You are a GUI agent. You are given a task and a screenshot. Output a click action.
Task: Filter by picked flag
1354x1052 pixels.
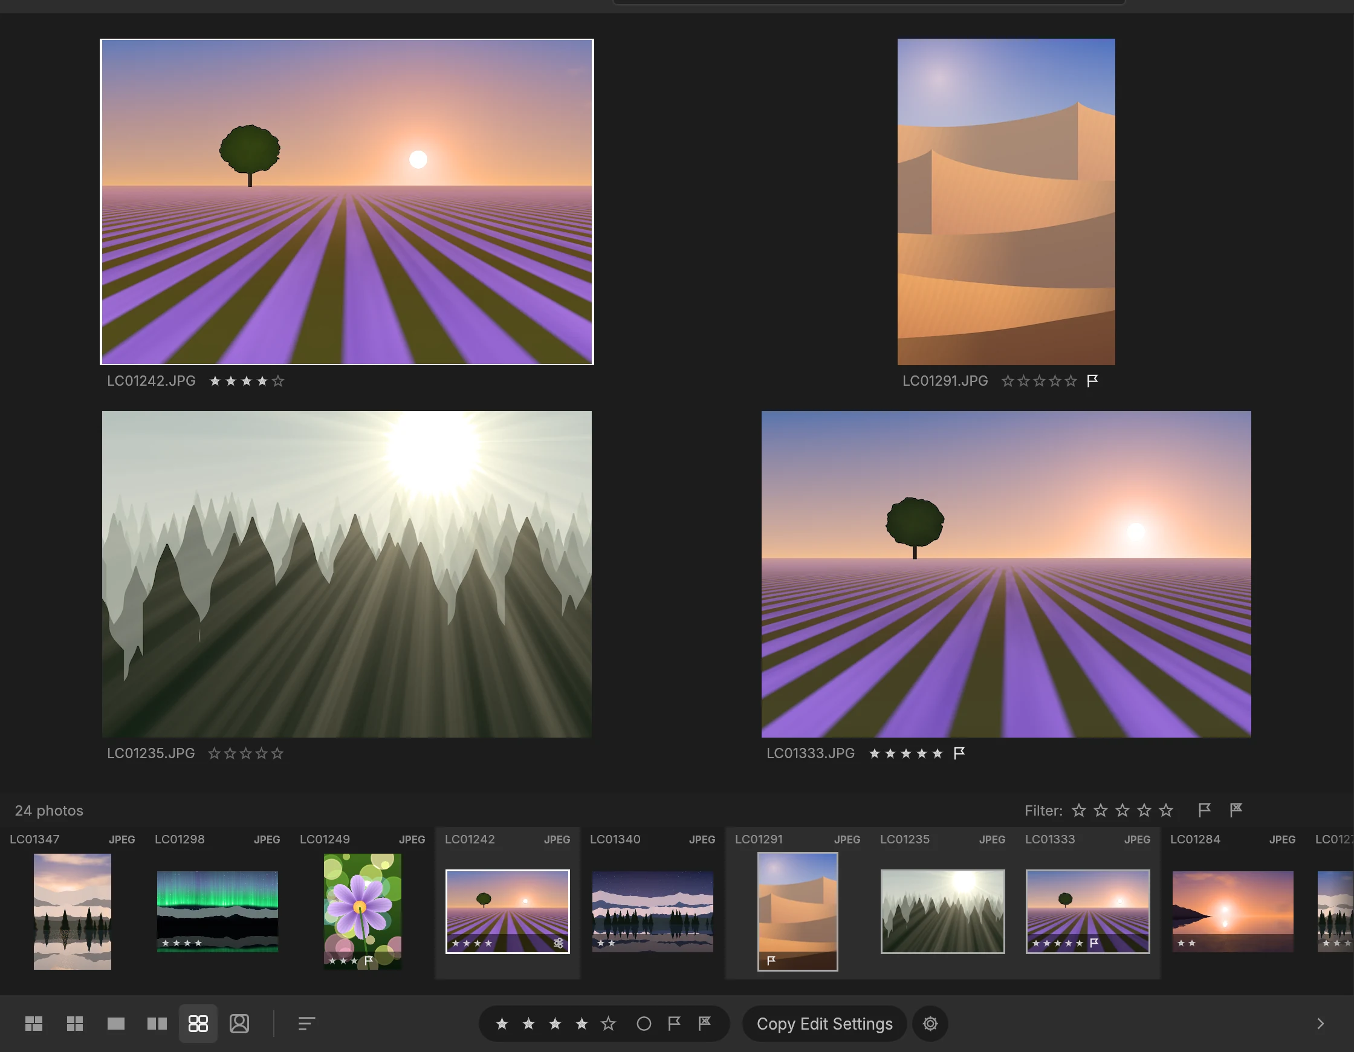[1204, 810]
